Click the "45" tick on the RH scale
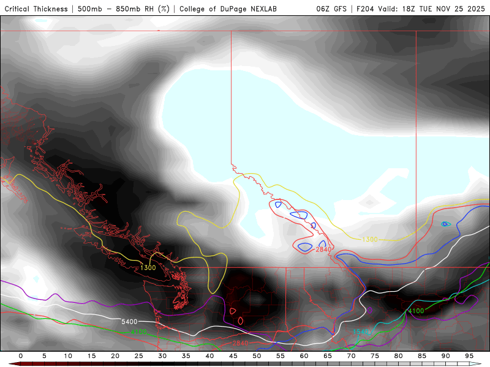Screen dimensions: 490x367 (x=233, y=356)
